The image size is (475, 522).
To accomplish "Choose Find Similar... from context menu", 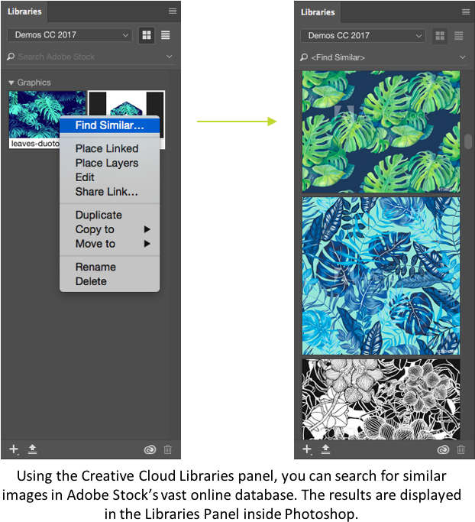I will (x=109, y=125).
